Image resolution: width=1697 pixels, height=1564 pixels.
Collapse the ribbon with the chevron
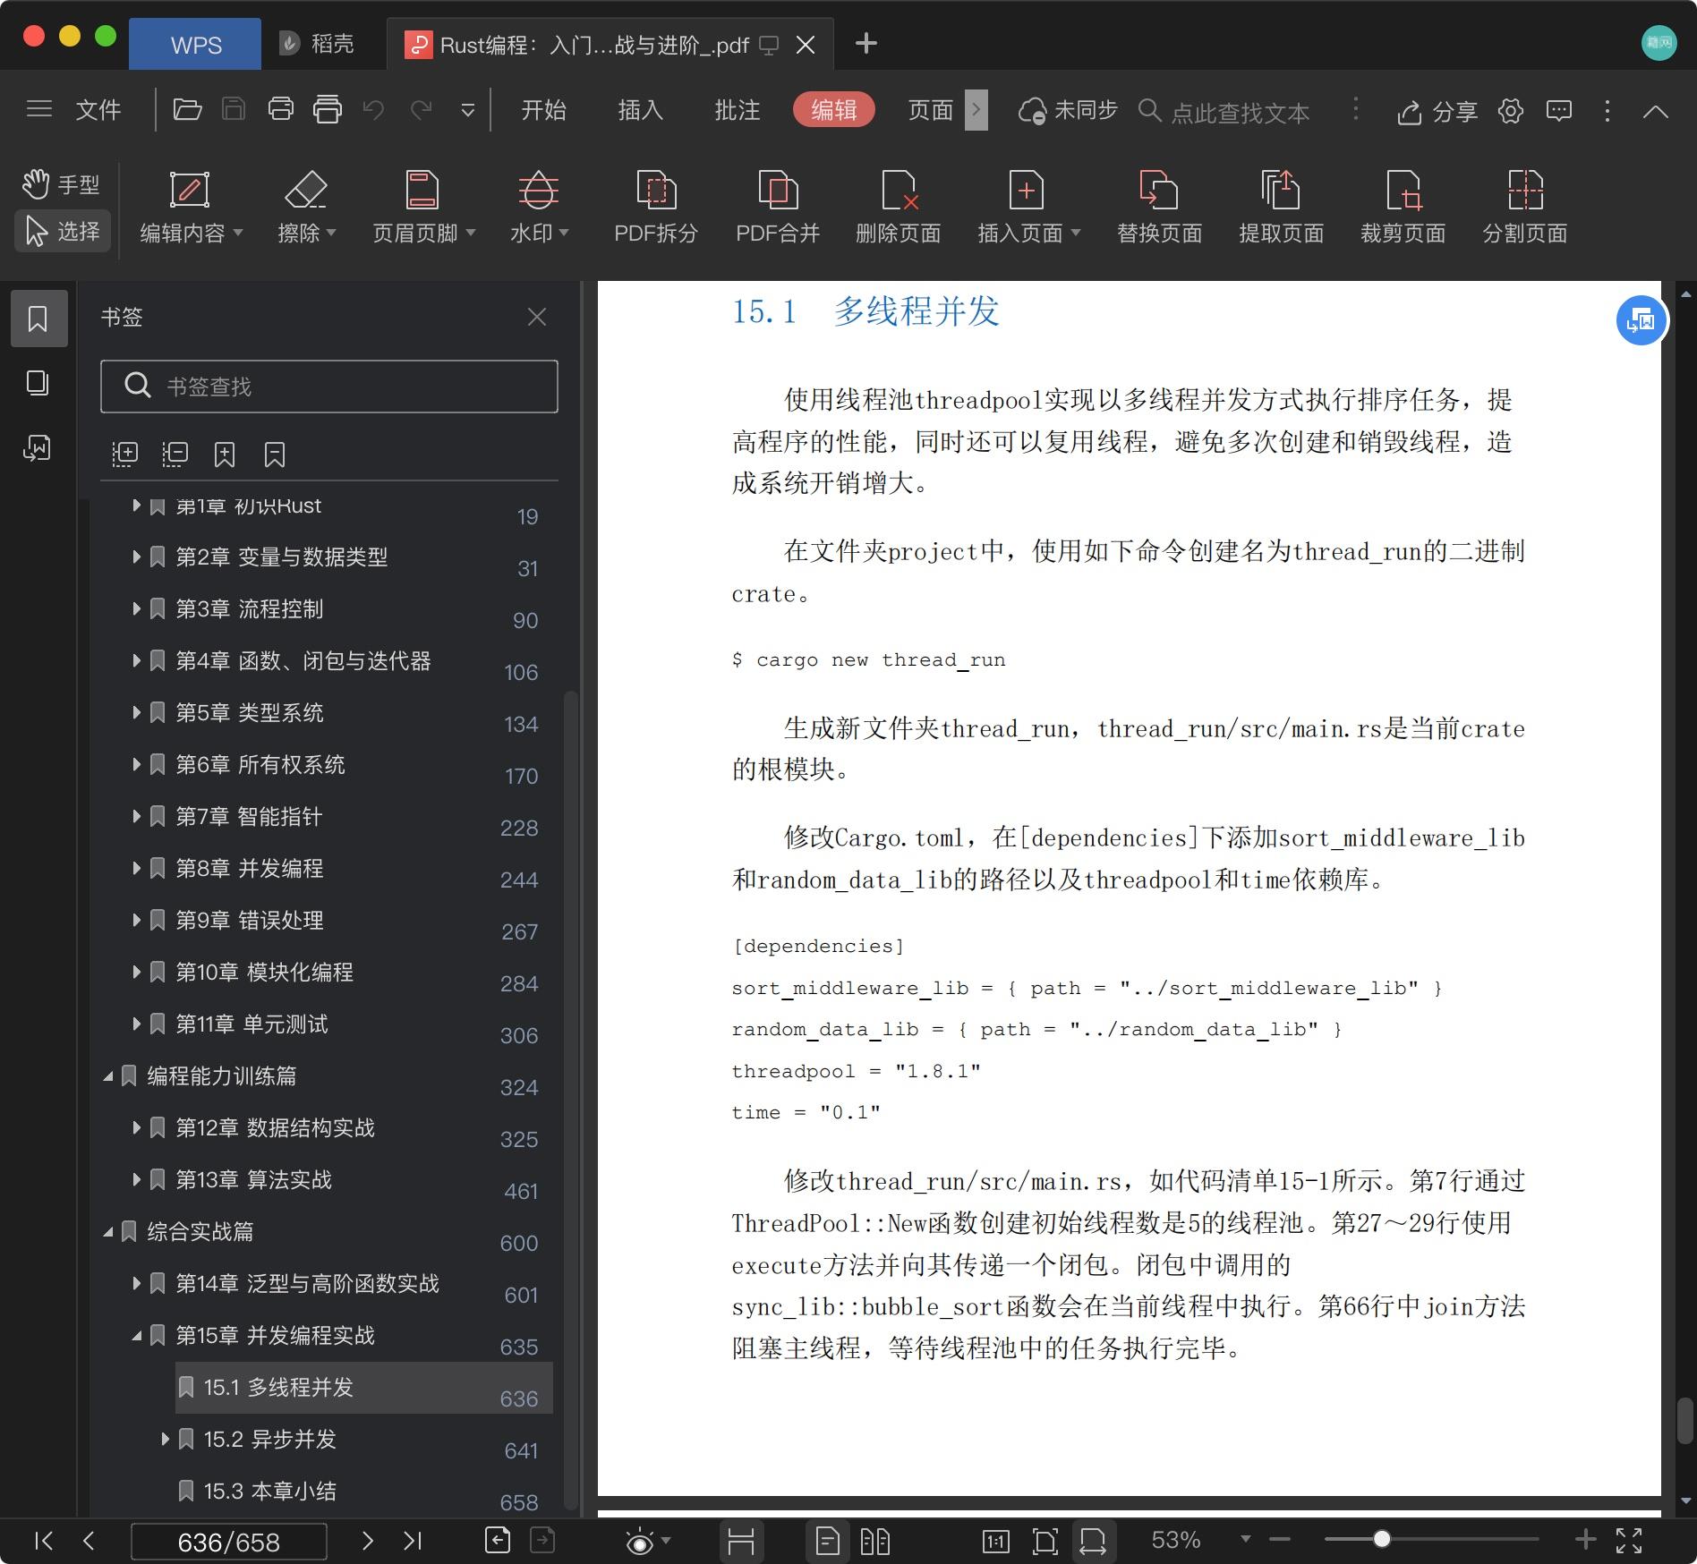click(x=1655, y=111)
